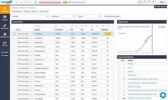Open the Planung sidebar section
Image resolution: width=168 pixels, height=100 pixels.
5,18
